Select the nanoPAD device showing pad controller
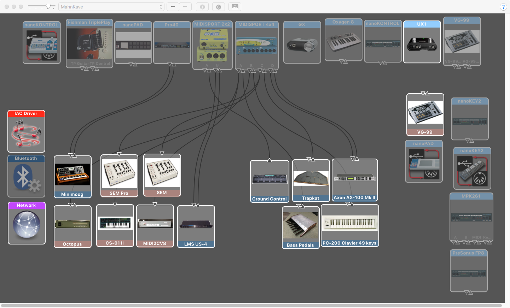The height and width of the screenshot is (308, 510). point(133,42)
